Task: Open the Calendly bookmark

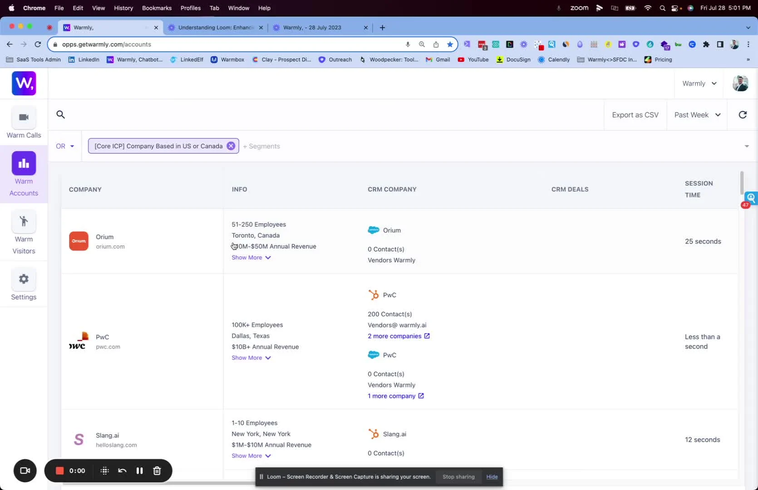Action: point(554,59)
